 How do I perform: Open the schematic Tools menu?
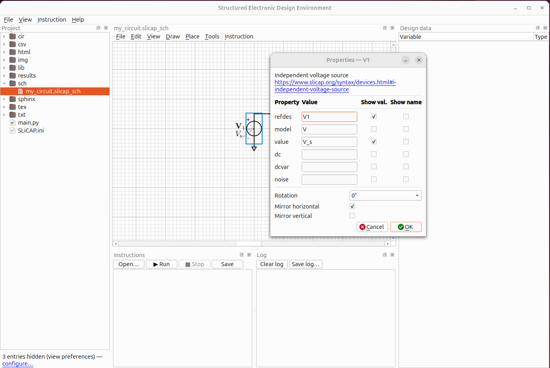pos(212,36)
